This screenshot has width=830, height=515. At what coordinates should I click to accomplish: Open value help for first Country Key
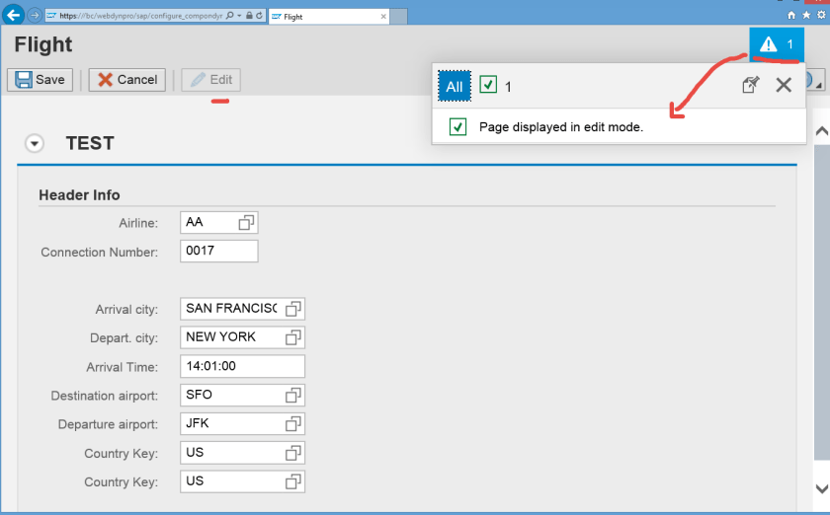[293, 453]
